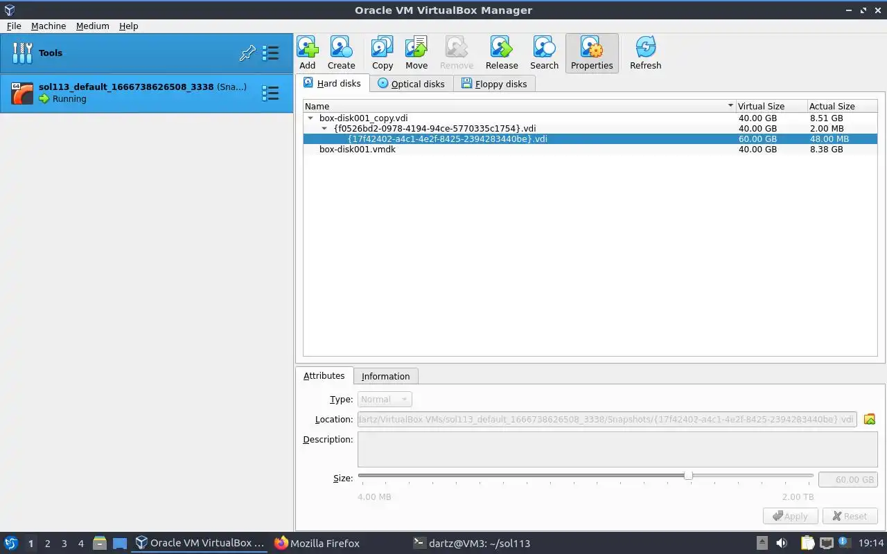
Task: Click the network tray icon
Action: (827, 544)
